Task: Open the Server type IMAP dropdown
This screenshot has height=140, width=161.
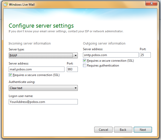Action: pos(43,56)
